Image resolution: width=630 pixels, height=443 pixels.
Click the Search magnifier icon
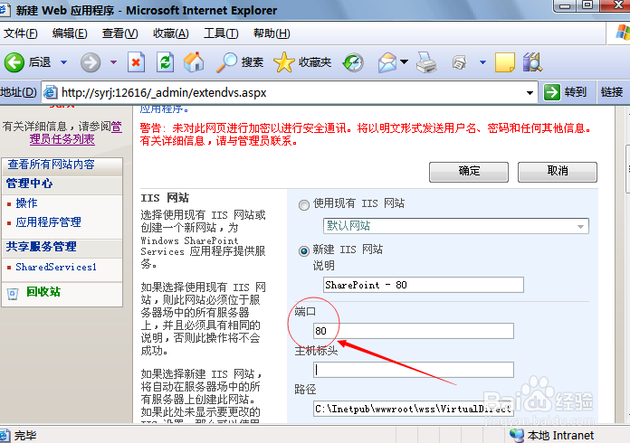[x=226, y=62]
